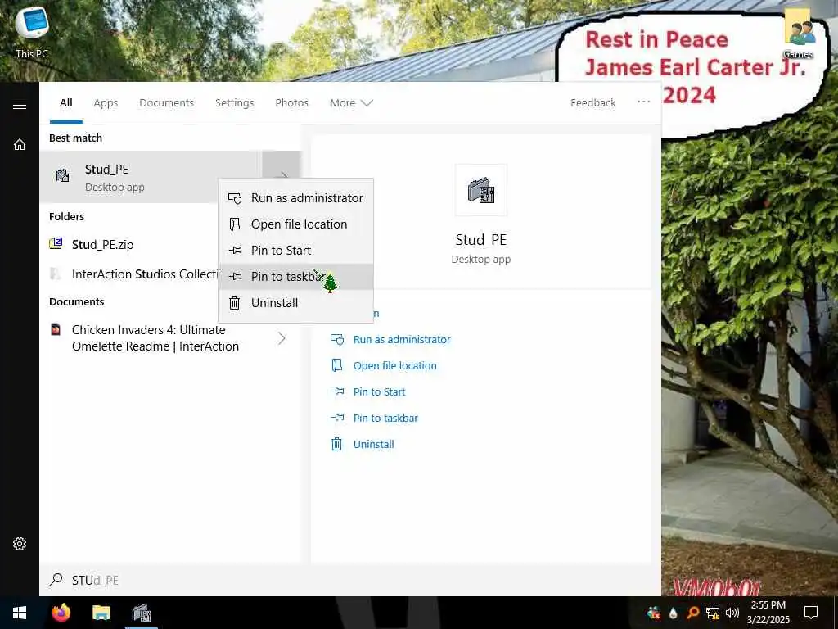The image size is (838, 629).
Task: Click the Stud_PE best match app icon
Action: (x=62, y=175)
